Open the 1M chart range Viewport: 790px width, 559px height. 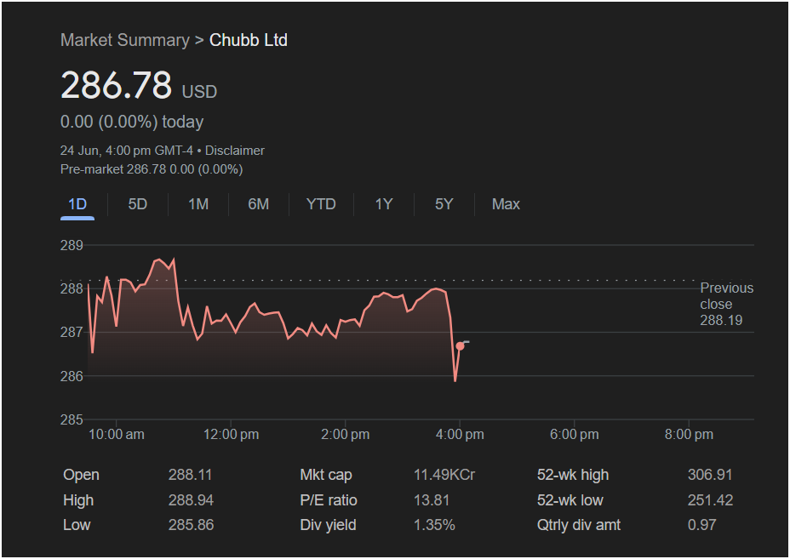tap(198, 204)
